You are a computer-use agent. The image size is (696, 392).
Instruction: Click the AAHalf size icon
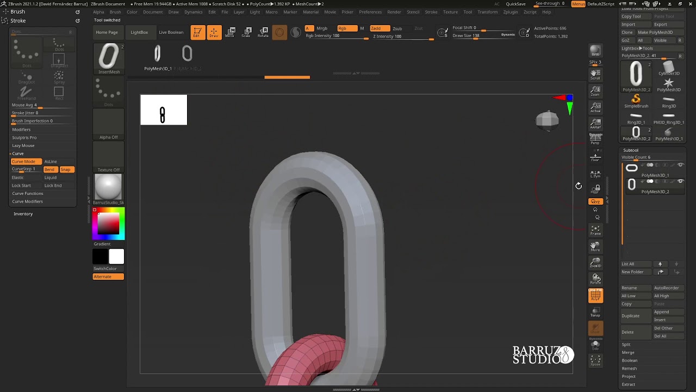pos(595,124)
